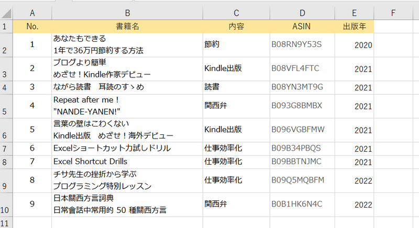
Task: Select the row 1 header
Action: tap(6, 26)
